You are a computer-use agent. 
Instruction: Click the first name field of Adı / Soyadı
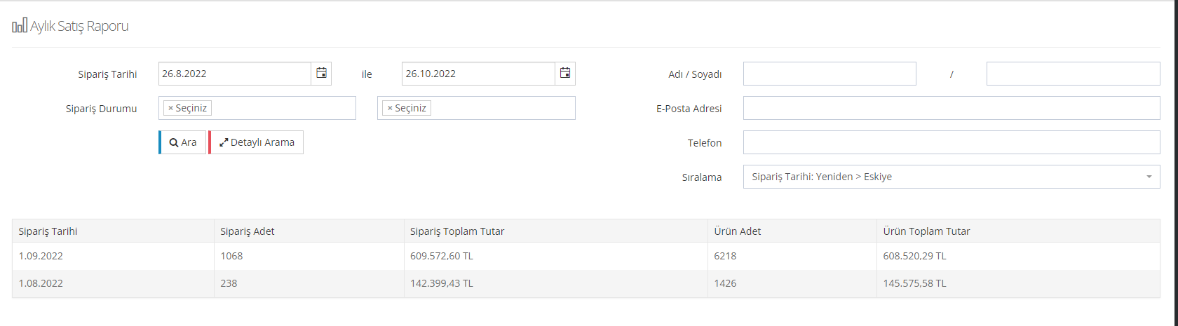[x=830, y=74]
